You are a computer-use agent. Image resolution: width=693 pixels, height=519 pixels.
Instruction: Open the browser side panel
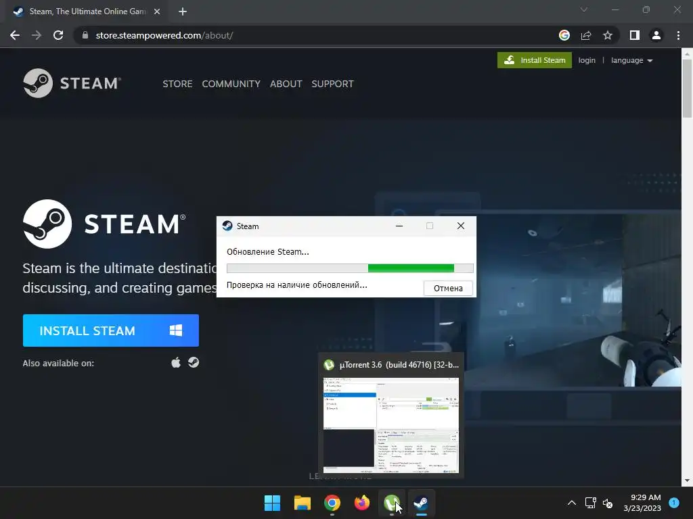point(635,35)
